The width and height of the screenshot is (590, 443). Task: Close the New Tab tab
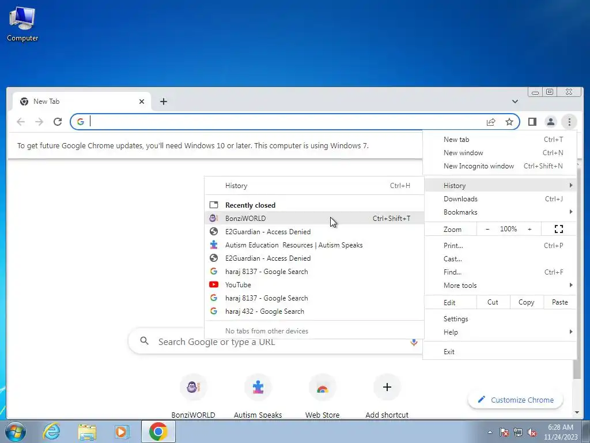coord(142,102)
